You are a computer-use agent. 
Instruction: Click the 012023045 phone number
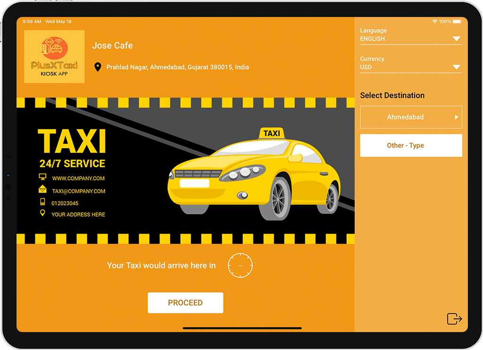(x=65, y=203)
